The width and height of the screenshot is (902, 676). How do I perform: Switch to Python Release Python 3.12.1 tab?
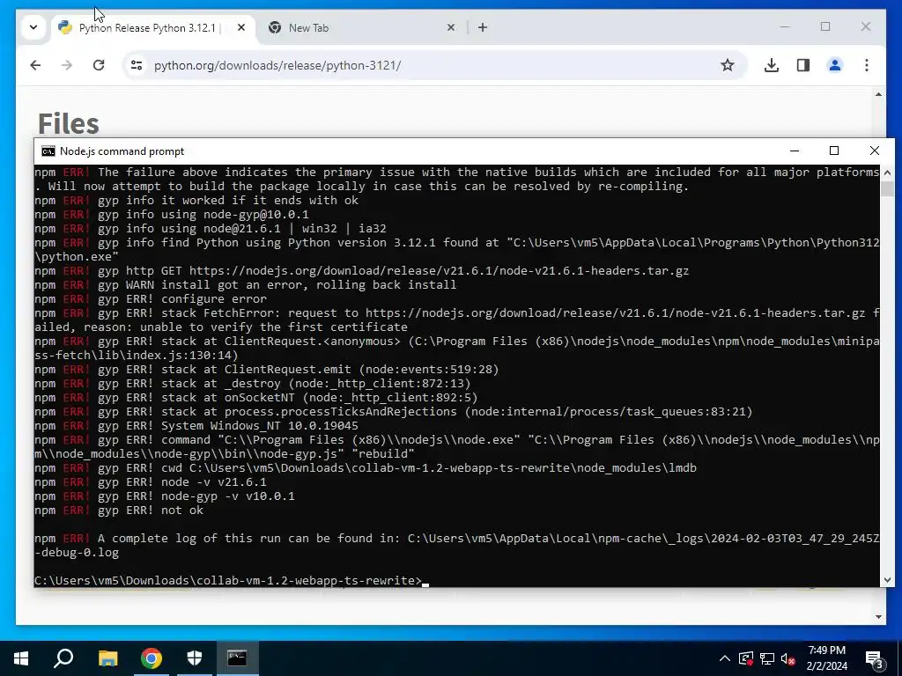click(147, 27)
